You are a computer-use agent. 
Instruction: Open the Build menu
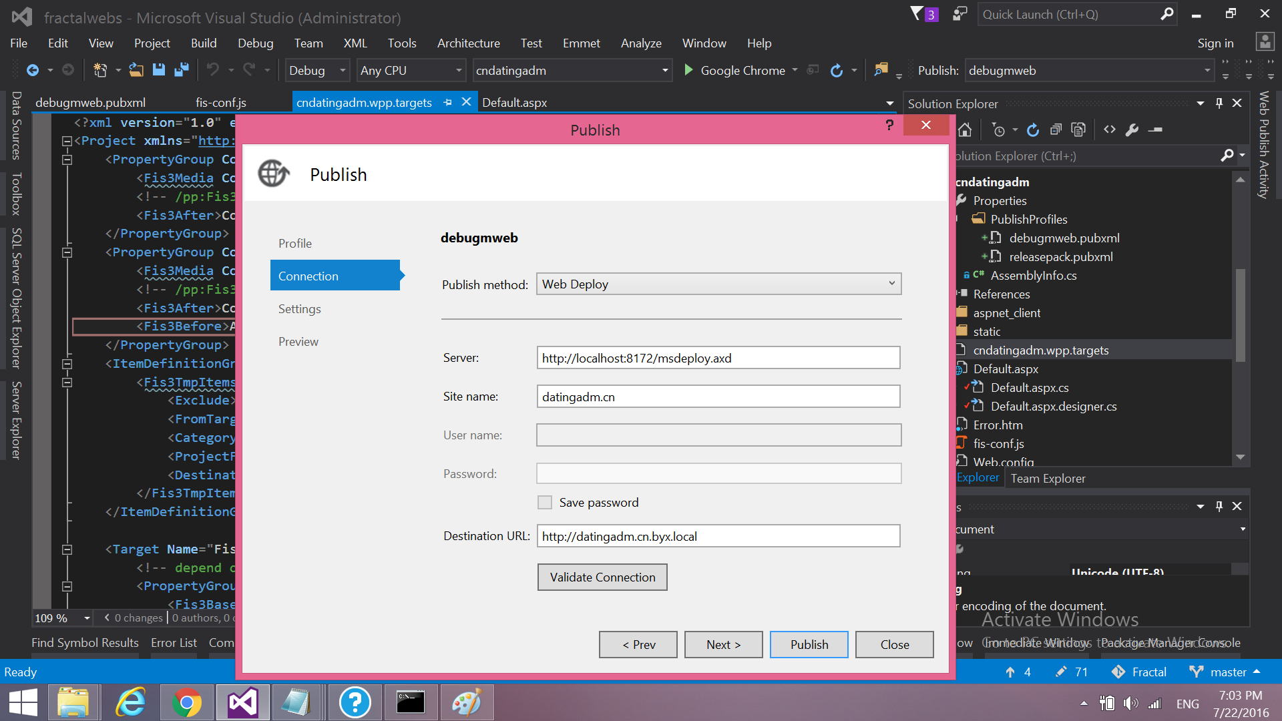pyautogui.click(x=204, y=43)
